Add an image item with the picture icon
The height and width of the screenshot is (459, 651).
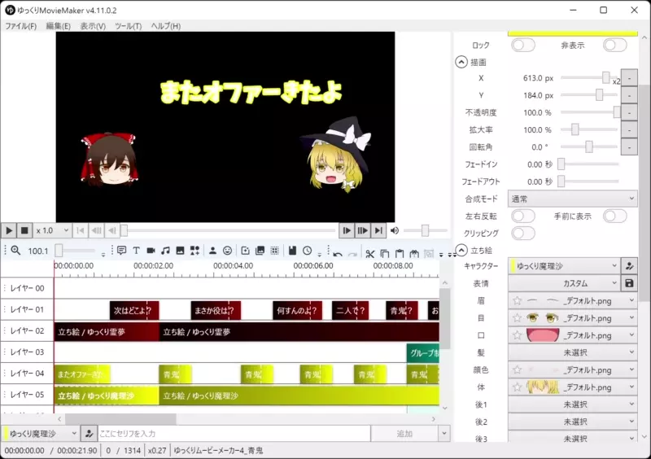point(180,251)
